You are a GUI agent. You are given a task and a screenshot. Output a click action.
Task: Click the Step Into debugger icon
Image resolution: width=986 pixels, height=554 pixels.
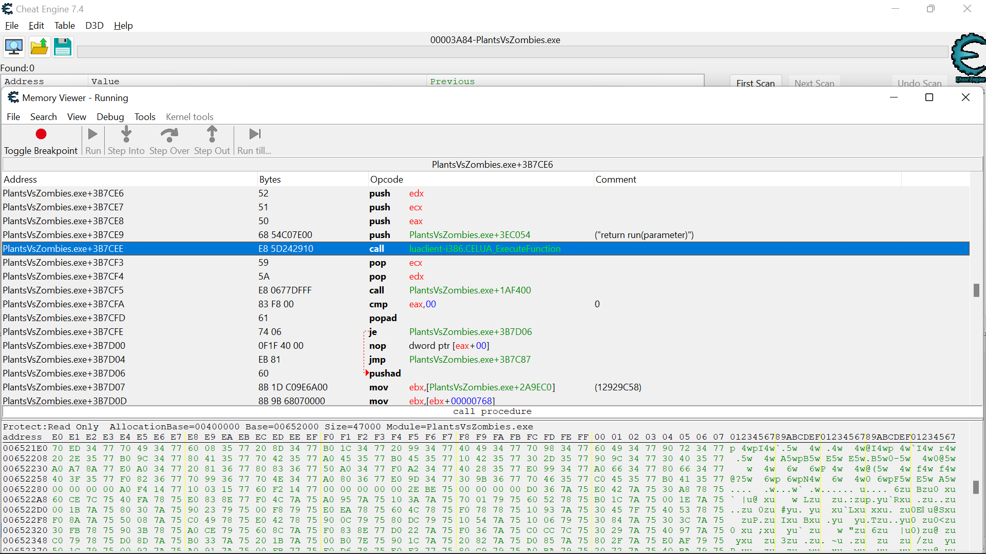(126, 134)
